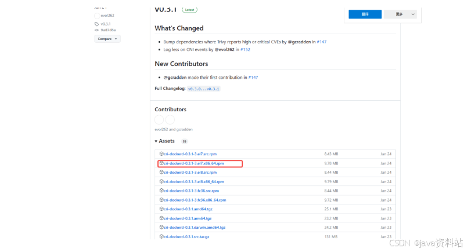
Task: Click the tag icon beside v0.3.1
Action: click(x=96, y=24)
